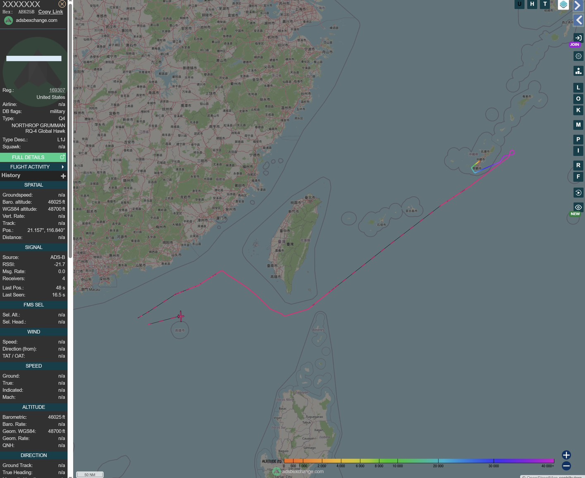This screenshot has width=585, height=478.
Task: Click the P button on map sidebar
Action: point(578,139)
